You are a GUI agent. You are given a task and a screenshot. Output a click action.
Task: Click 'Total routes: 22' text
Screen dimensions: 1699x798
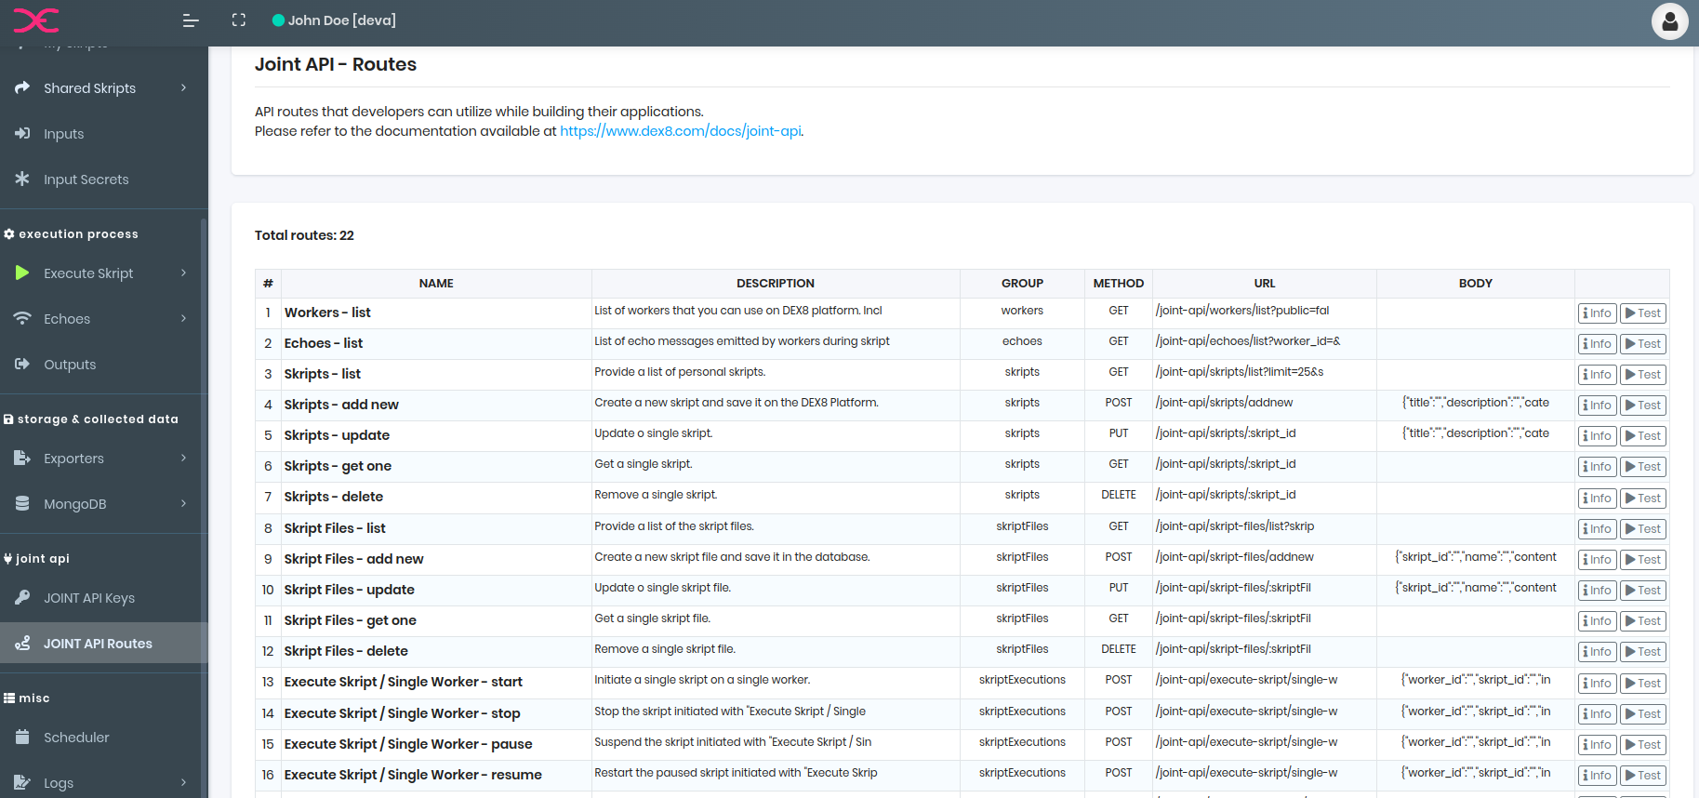click(x=304, y=235)
